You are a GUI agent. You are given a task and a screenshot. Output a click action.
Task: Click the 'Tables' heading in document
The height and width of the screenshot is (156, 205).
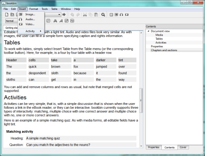[x=12, y=43]
